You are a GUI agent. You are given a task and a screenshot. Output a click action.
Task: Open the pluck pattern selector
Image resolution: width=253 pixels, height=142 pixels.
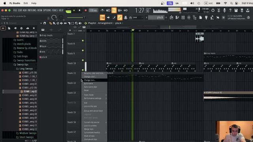point(156,17)
